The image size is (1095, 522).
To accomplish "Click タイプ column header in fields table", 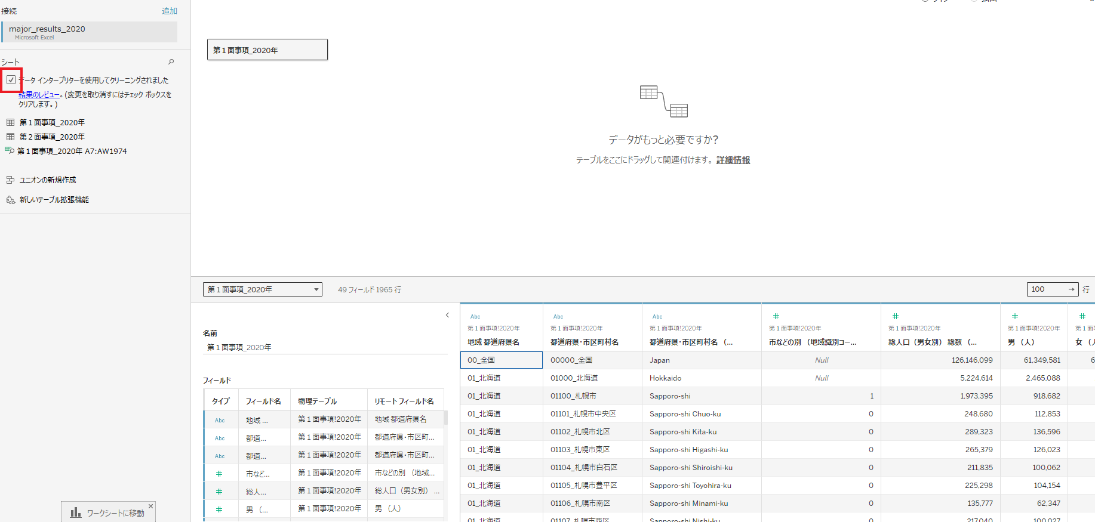I will (x=220, y=401).
